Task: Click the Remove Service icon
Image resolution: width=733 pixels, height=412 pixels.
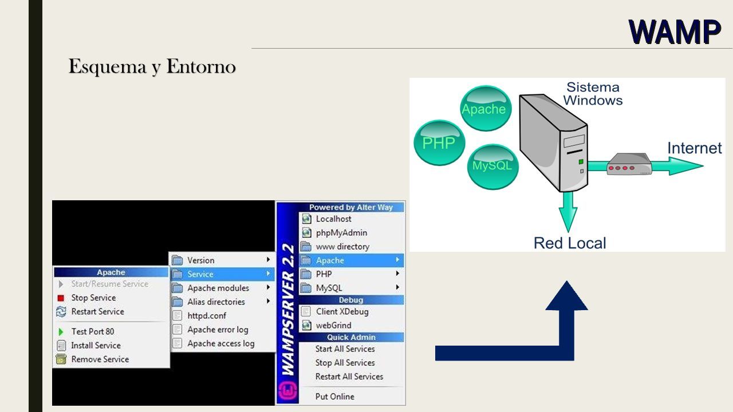Action: click(x=61, y=359)
